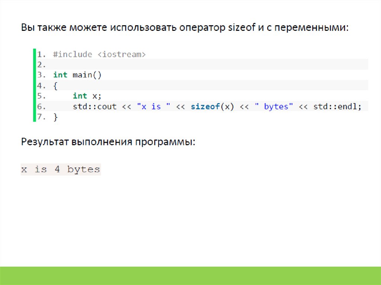Click the 'sizeof(x)' expression

(x=212, y=106)
